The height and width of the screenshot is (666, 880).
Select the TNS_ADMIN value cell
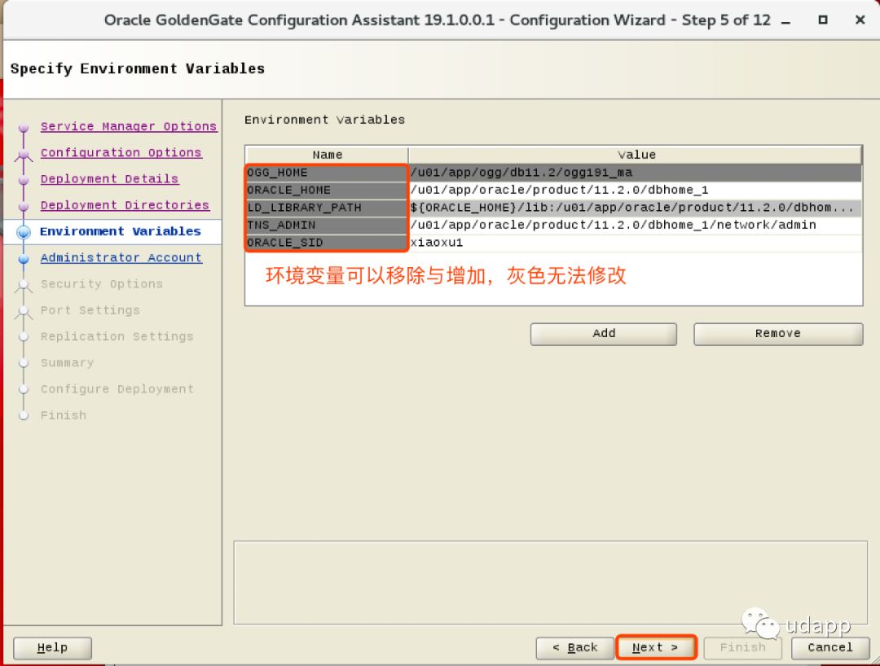point(634,225)
